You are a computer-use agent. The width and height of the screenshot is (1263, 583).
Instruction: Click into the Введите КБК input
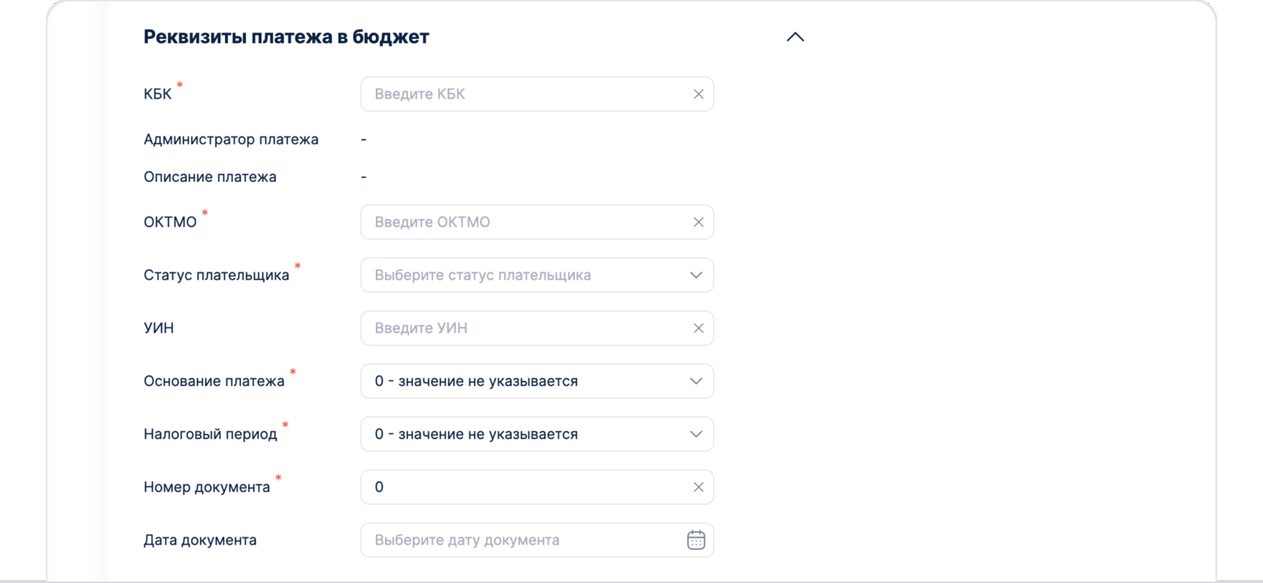(526, 94)
